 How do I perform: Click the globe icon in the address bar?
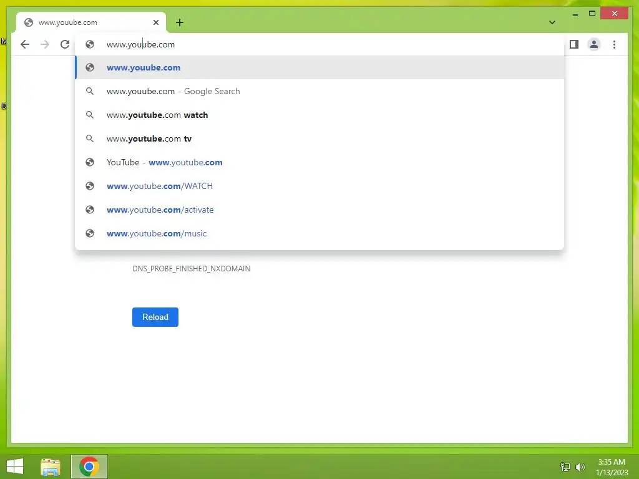click(x=90, y=44)
